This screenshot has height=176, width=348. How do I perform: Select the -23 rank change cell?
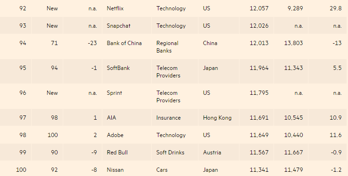pyautogui.click(x=92, y=43)
